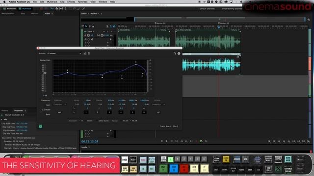Viewport: 314px width, 176px height.
Task: Select EQ control point 1 on curve
Action: pyautogui.click(x=68, y=73)
